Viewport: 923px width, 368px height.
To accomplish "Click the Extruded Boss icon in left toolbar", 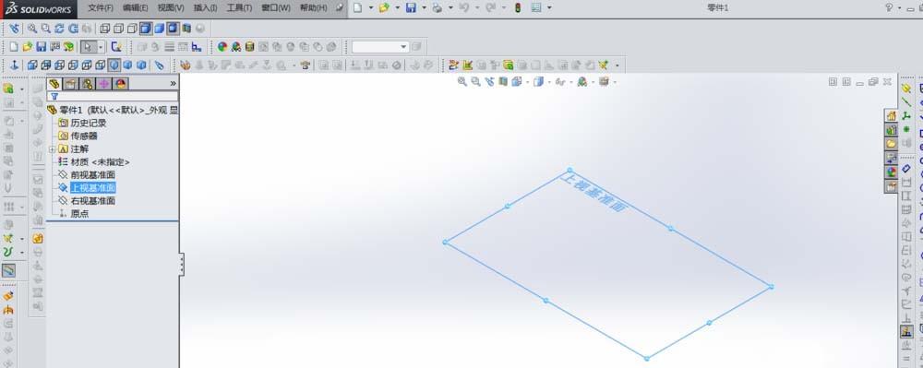I will pos(8,89).
